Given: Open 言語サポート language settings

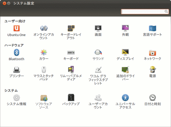Looking at the screenshot, I should [152, 29].
